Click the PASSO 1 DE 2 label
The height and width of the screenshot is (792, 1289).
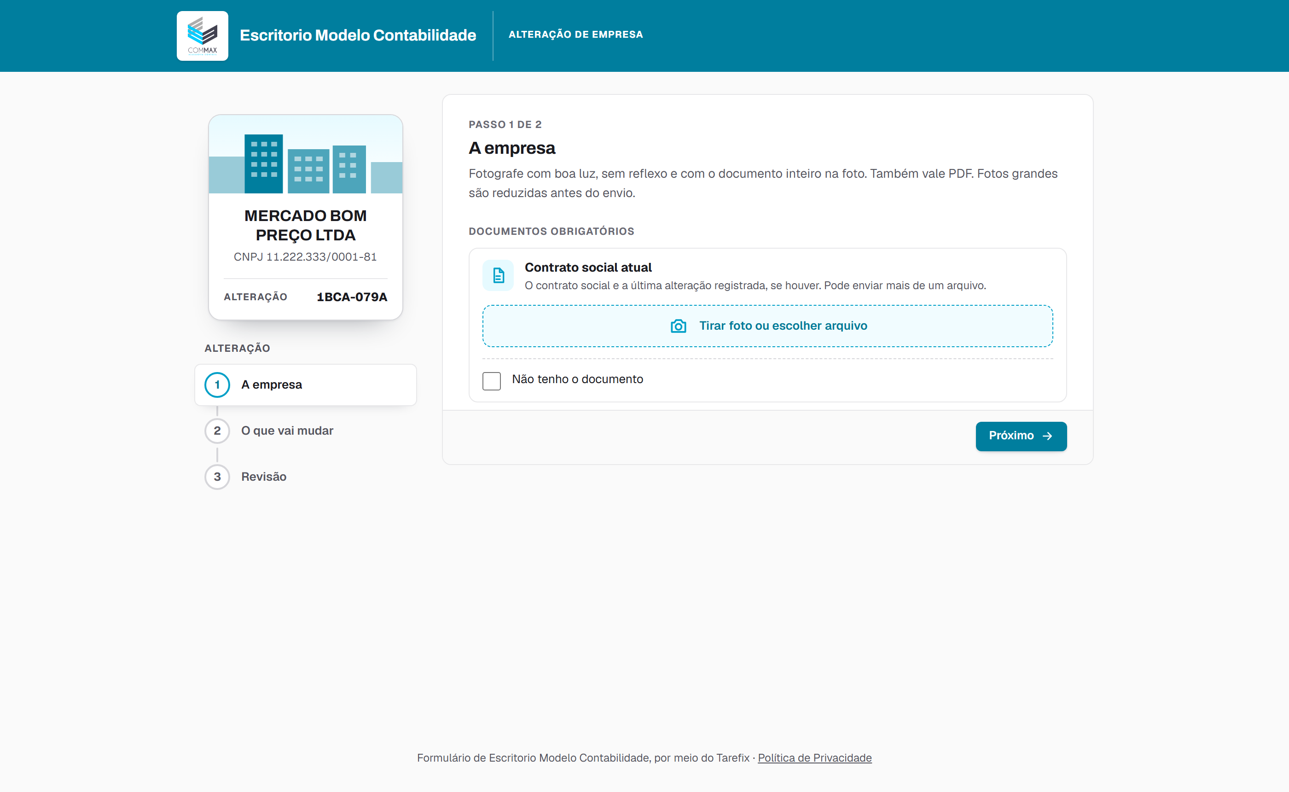(505, 125)
